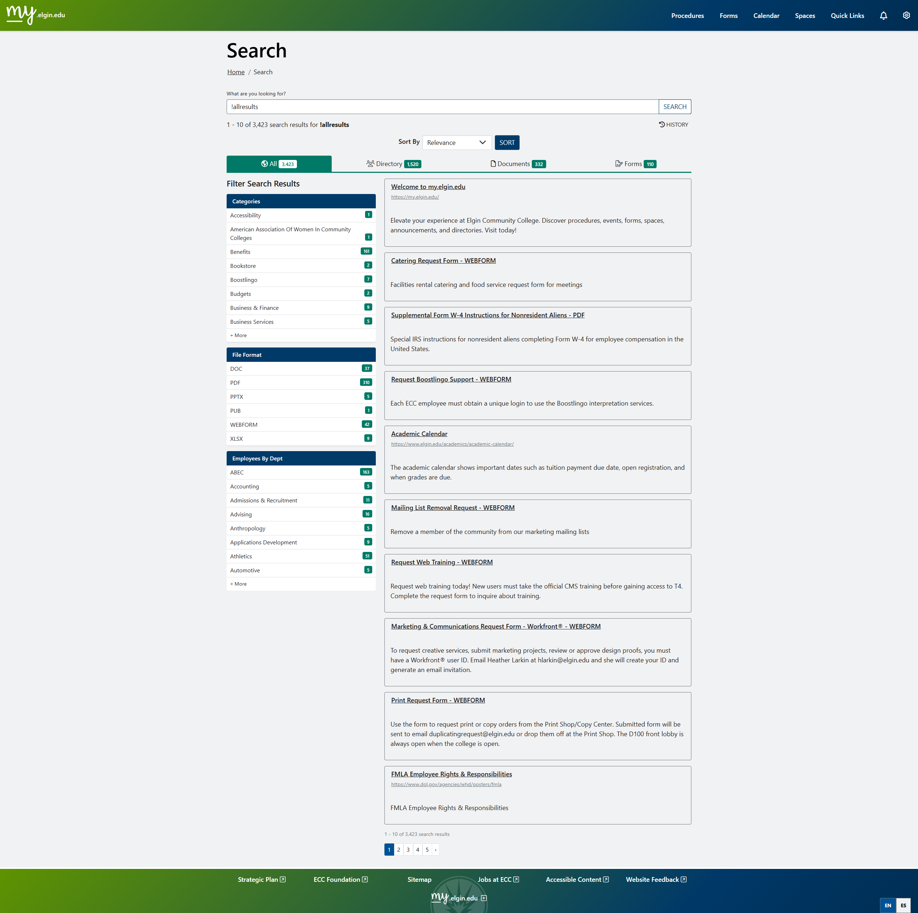This screenshot has width=918, height=913.
Task: Click the search query input field
Action: click(x=442, y=107)
